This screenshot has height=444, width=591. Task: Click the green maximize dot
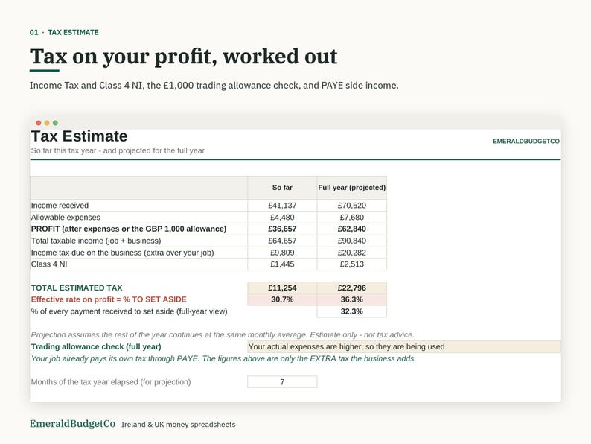point(55,123)
